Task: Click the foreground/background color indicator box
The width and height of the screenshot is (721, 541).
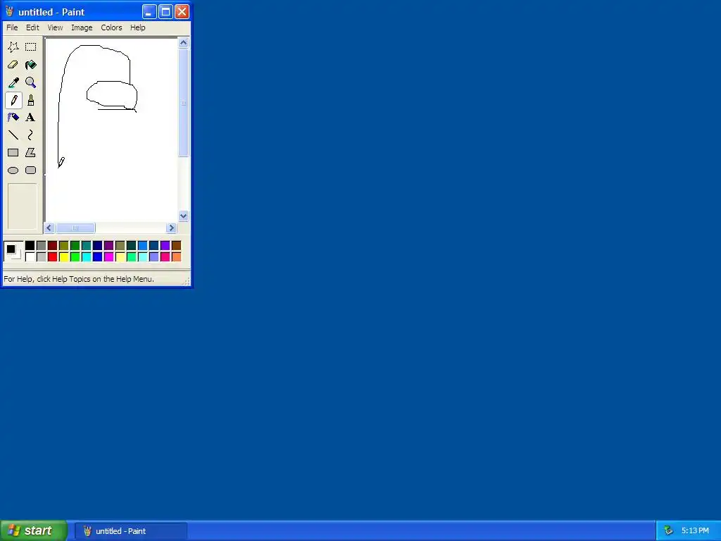Action: 13,251
